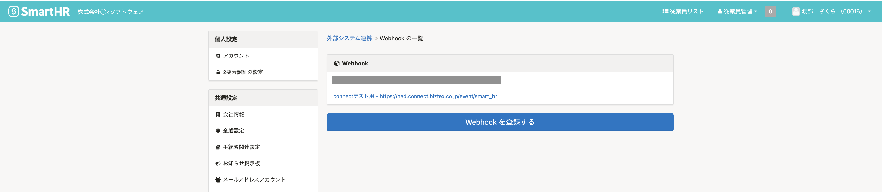
Task: Click Webhook を登録する button
Action: point(500,122)
